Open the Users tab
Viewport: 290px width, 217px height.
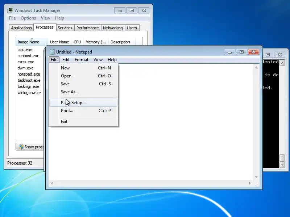[132, 28]
